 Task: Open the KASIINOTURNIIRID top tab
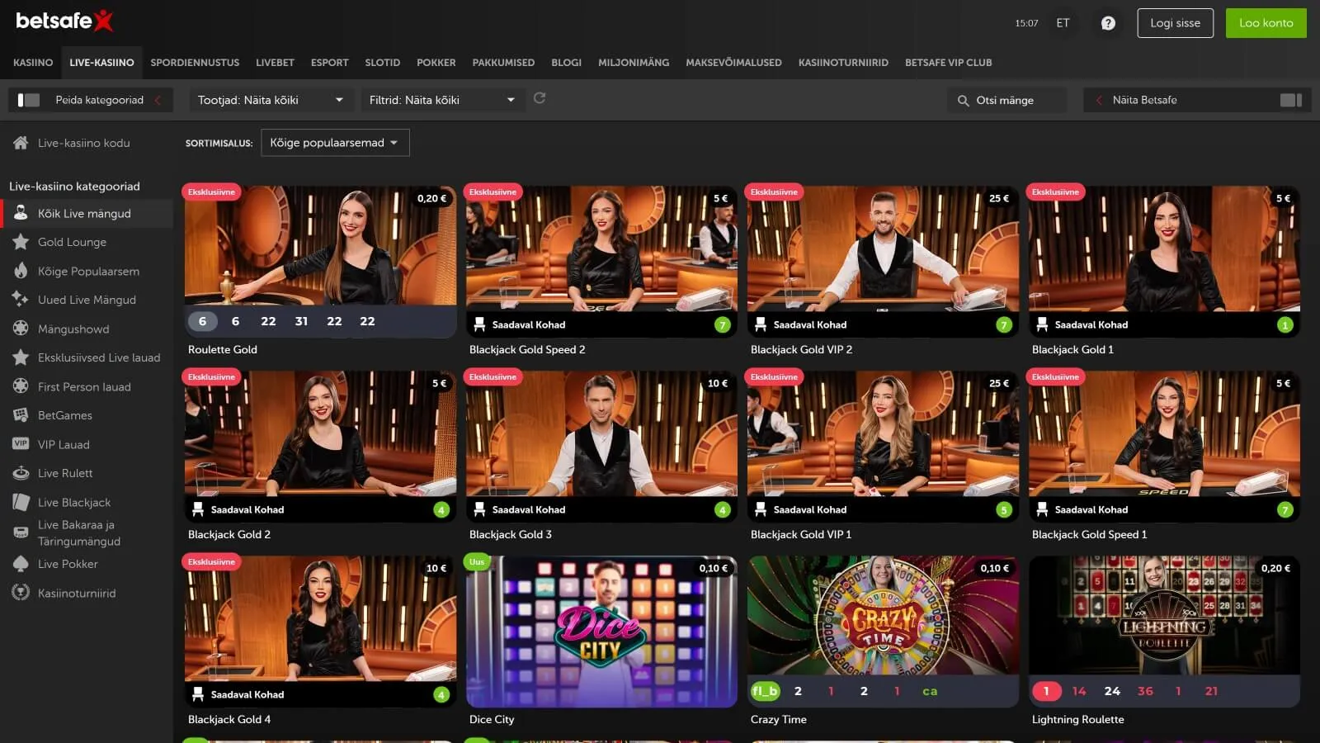(843, 63)
